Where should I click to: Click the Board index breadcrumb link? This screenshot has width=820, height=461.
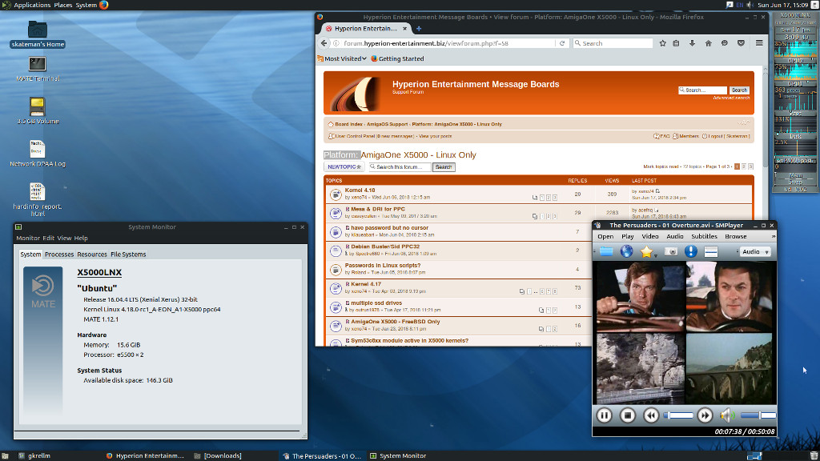tap(349, 124)
